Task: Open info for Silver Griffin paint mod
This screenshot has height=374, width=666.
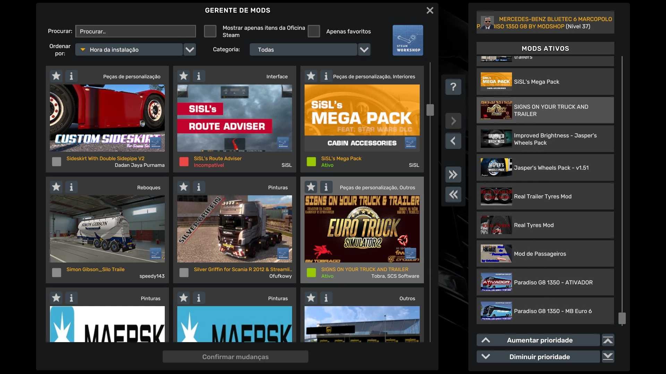Action: click(x=198, y=187)
